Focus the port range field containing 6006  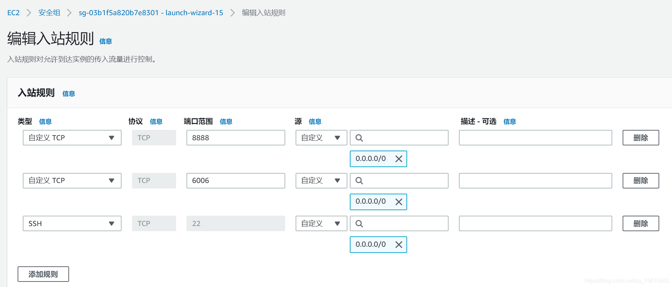(236, 181)
